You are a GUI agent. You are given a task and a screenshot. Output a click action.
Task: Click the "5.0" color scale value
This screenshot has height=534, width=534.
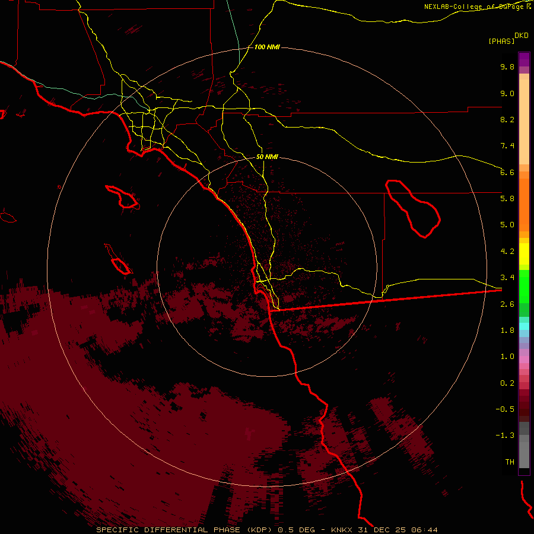(507, 225)
